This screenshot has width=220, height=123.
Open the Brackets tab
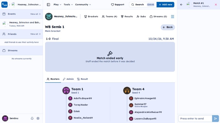pyautogui.click(x=91, y=16)
